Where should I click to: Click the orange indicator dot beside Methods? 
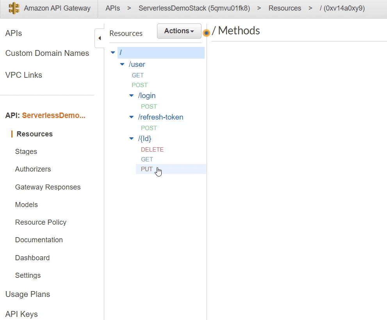point(207,33)
